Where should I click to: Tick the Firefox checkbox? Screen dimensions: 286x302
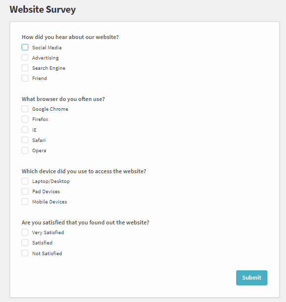[x=25, y=119]
